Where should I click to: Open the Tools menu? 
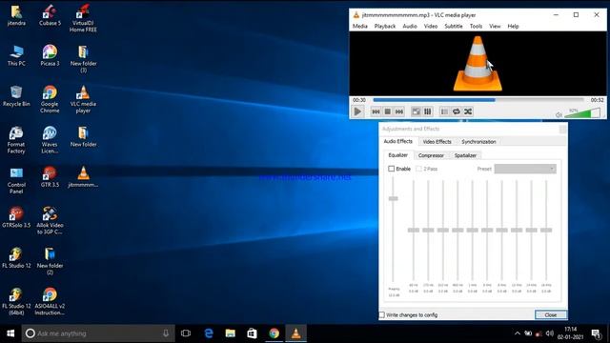click(x=476, y=26)
